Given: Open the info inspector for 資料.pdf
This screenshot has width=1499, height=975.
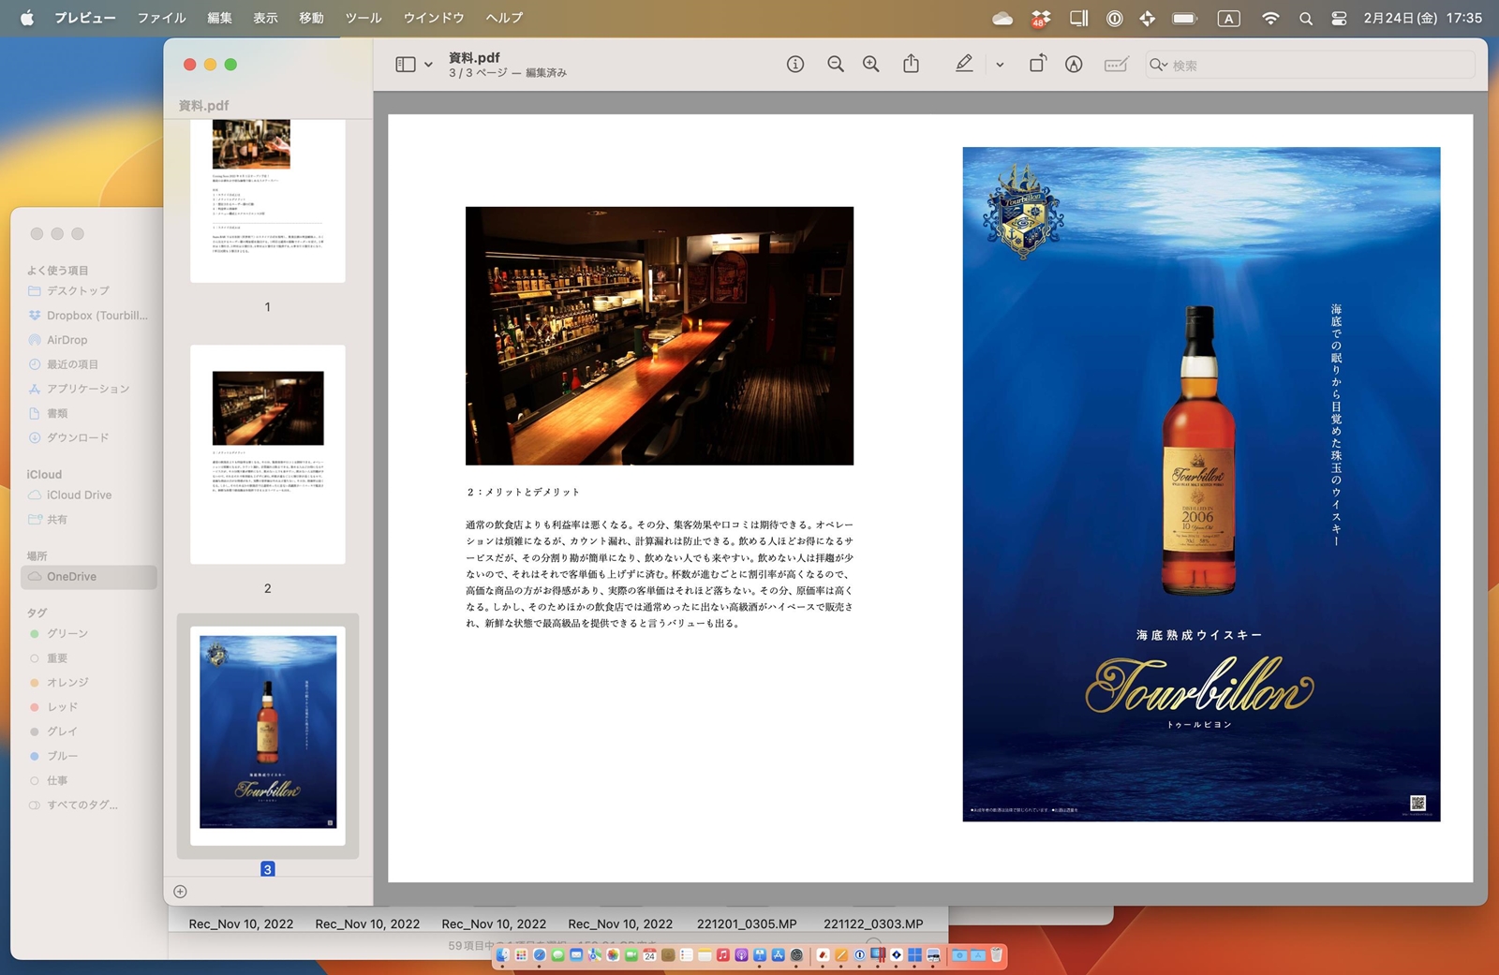Looking at the screenshot, I should (794, 64).
